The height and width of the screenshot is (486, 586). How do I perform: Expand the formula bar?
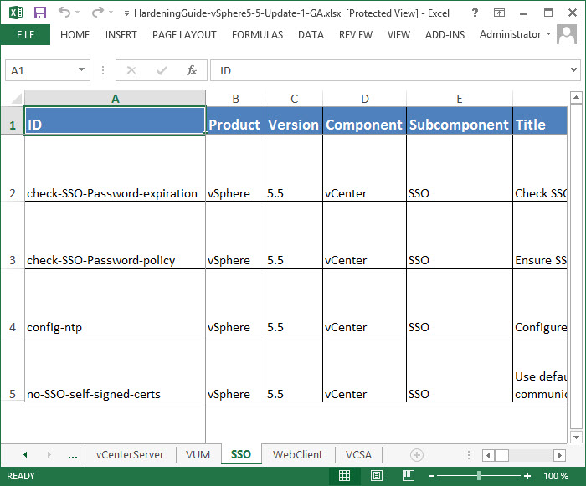(573, 69)
